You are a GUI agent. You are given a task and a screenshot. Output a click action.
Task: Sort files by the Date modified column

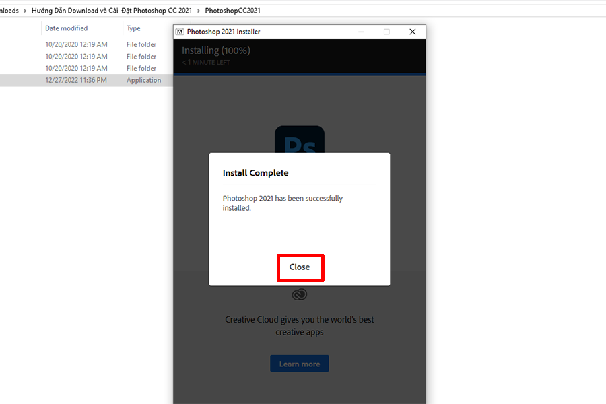coord(67,28)
